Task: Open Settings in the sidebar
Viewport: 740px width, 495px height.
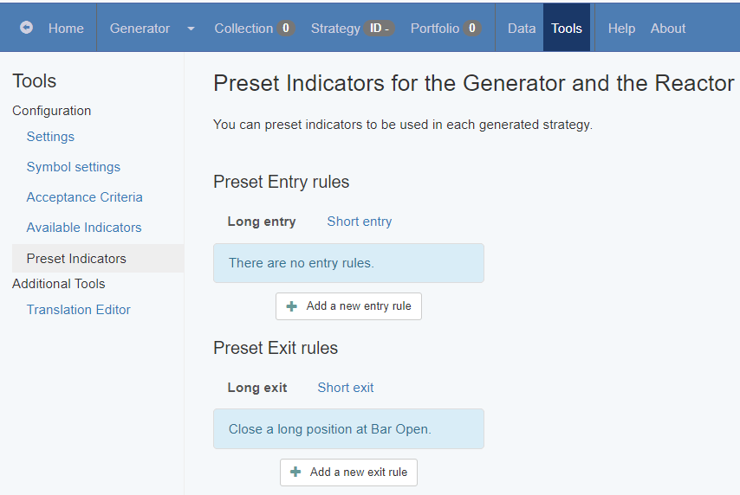Action: tap(50, 137)
